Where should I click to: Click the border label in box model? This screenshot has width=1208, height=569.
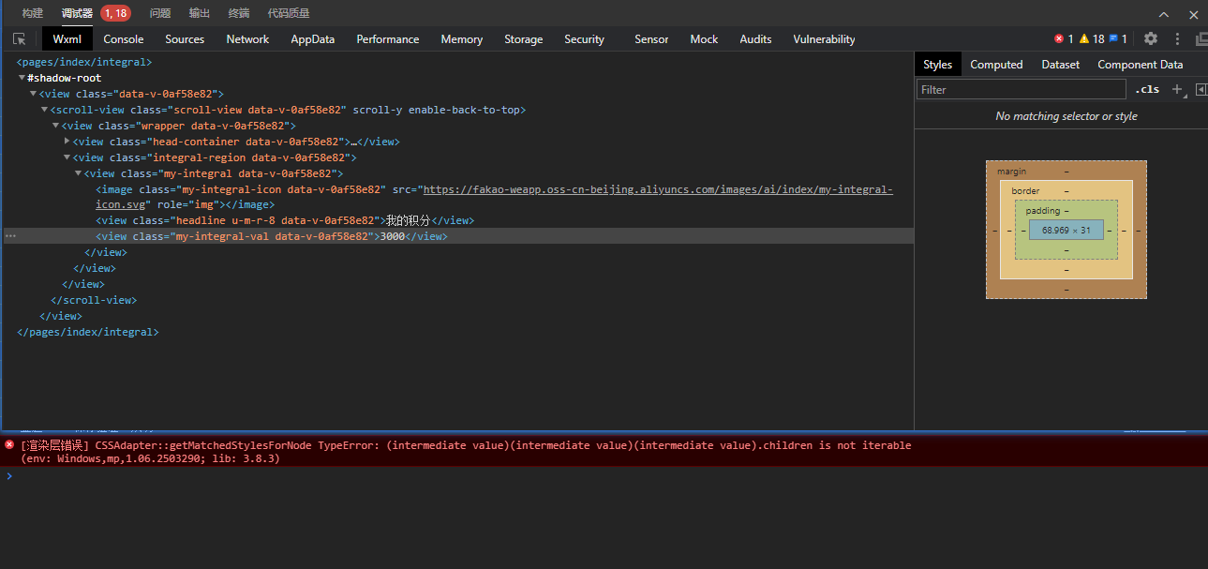pos(1025,191)
